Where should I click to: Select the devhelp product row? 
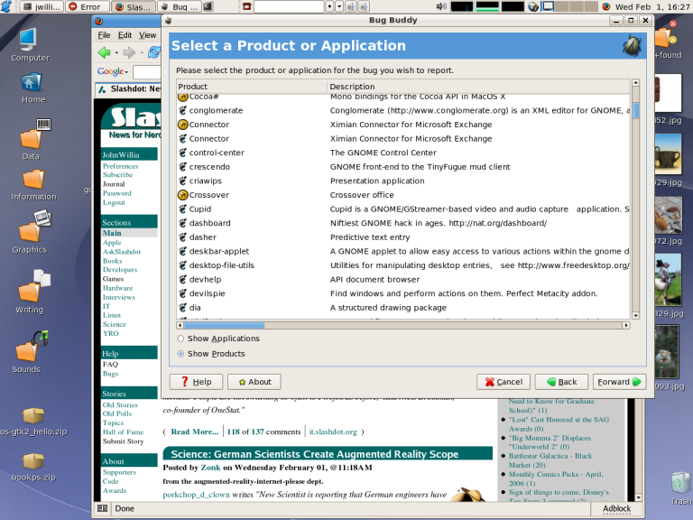403,280
